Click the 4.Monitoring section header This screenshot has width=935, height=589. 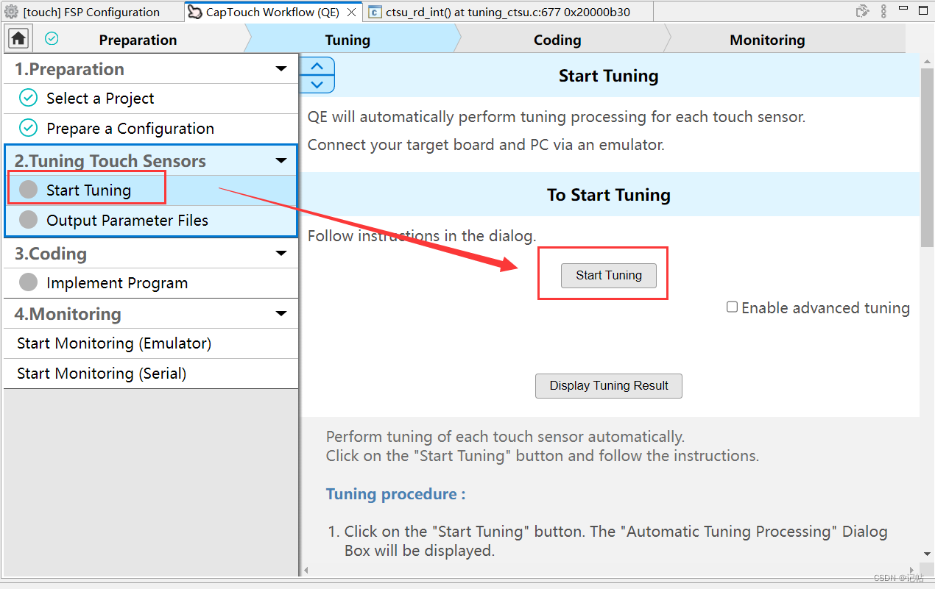coord(151,314)
